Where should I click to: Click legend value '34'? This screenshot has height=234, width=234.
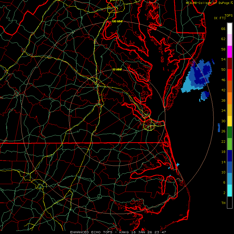click(x=223, y=111)
